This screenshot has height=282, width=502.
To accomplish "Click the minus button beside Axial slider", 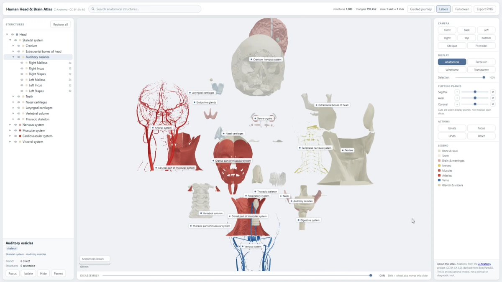I will (x=457, y=98).
